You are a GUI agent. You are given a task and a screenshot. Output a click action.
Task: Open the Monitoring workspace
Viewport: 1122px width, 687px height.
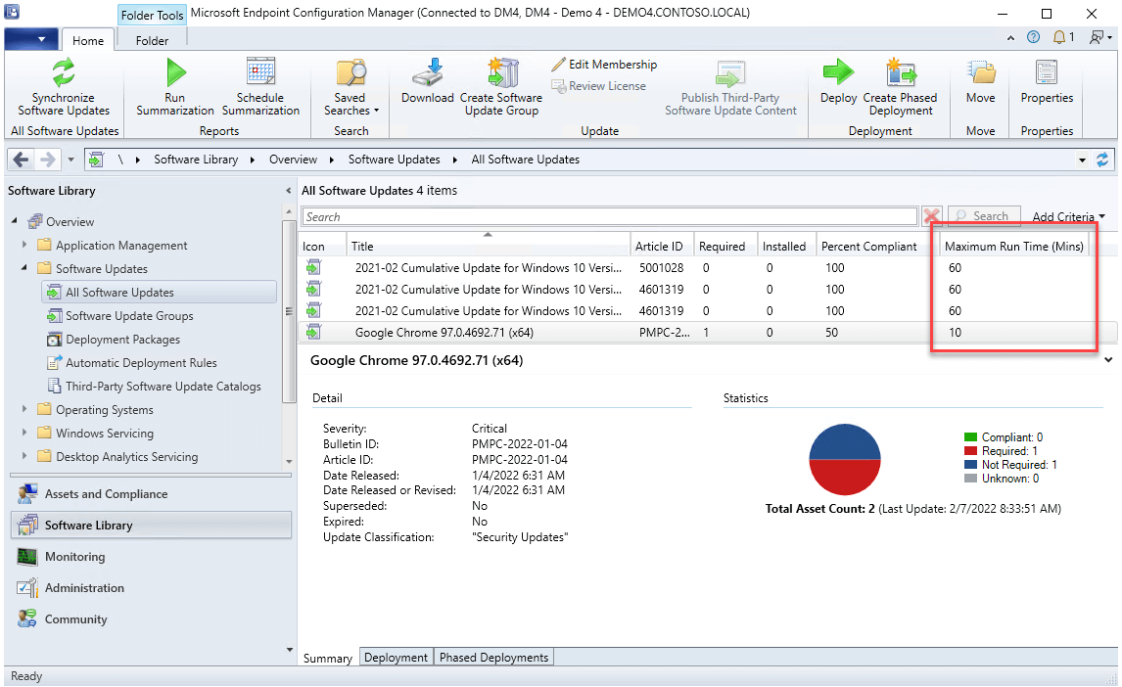coord(151,556)
